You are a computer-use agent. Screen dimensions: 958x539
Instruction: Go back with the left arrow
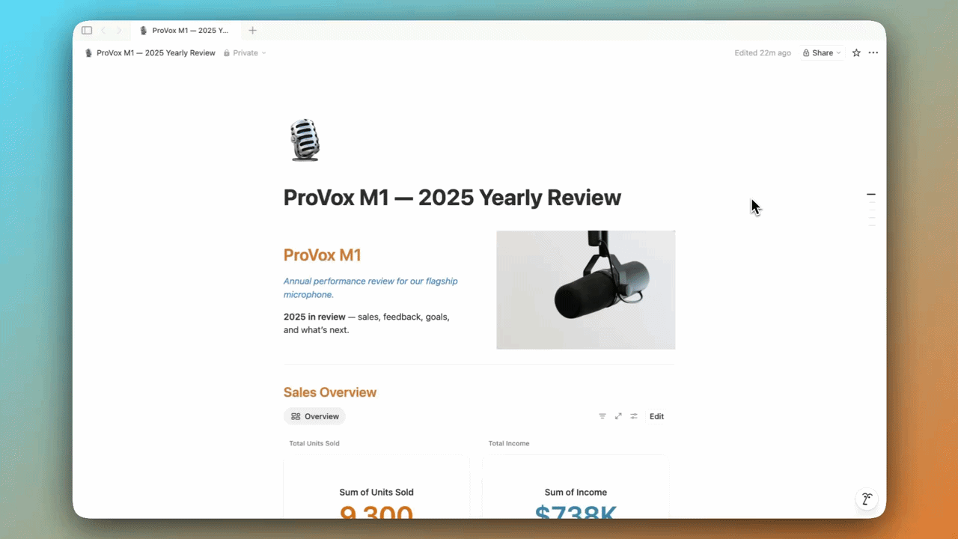tap(103, 31)
